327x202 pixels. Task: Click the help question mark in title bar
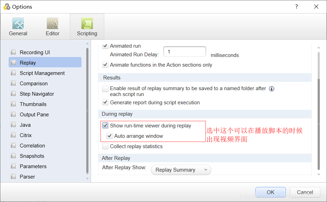tap(296, 7)
